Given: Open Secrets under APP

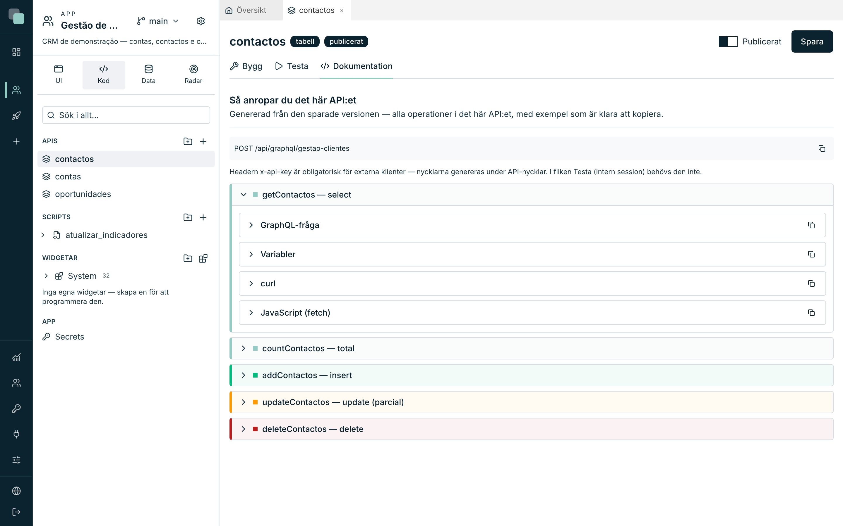Looking at the screenshot, I should pos(126,337).
